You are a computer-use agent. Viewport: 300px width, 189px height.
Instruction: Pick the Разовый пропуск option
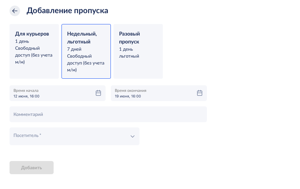point(138,51)
